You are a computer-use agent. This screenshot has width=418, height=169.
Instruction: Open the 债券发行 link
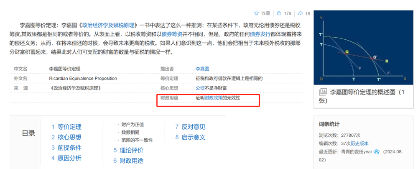pos(261,34)
